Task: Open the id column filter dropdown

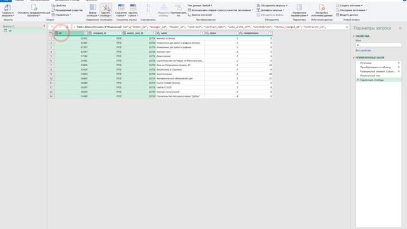Action: click(86, 33)
